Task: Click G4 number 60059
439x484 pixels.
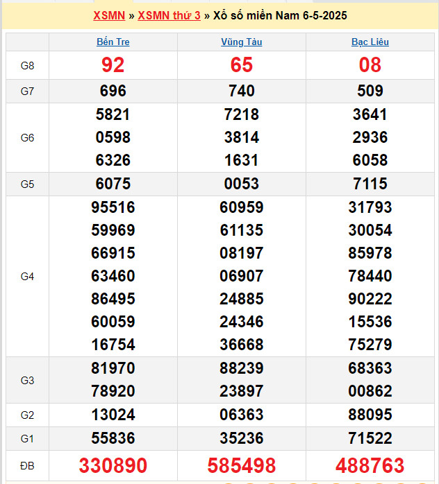Action: tap(113, 322)
